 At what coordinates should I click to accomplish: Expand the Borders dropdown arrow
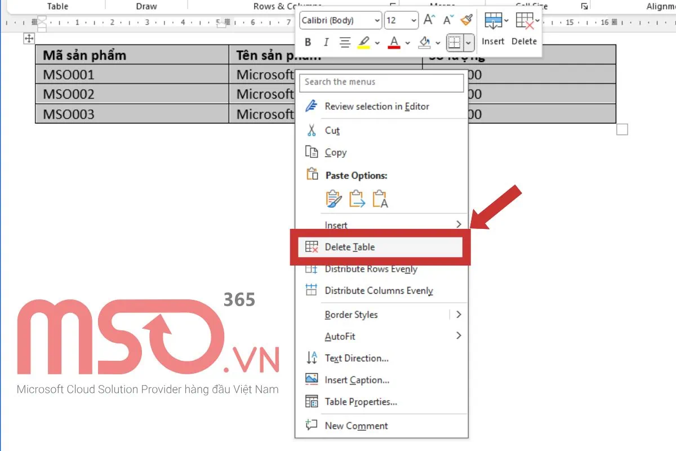pyautogui.click(x=469, y=42)
